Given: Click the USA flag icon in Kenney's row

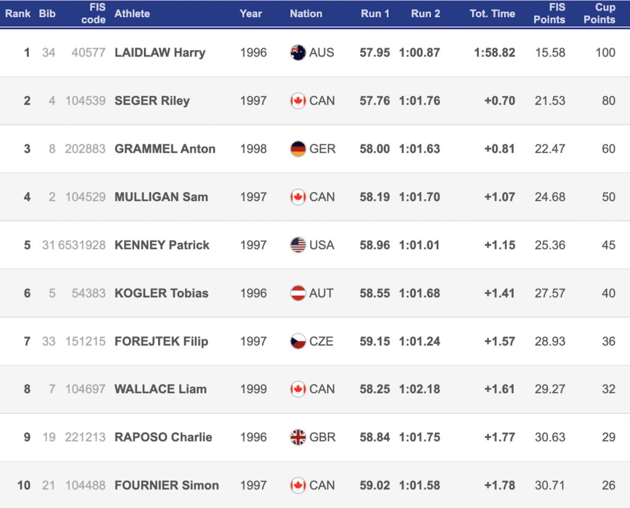Looking at the screenshot, I should 298,245.
